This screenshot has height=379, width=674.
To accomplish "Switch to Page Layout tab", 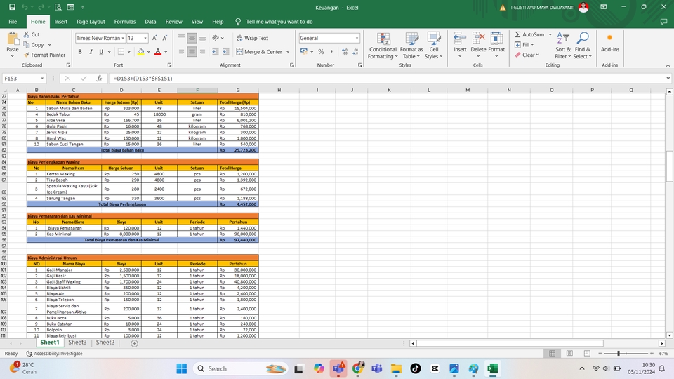I will click(91, 22).
